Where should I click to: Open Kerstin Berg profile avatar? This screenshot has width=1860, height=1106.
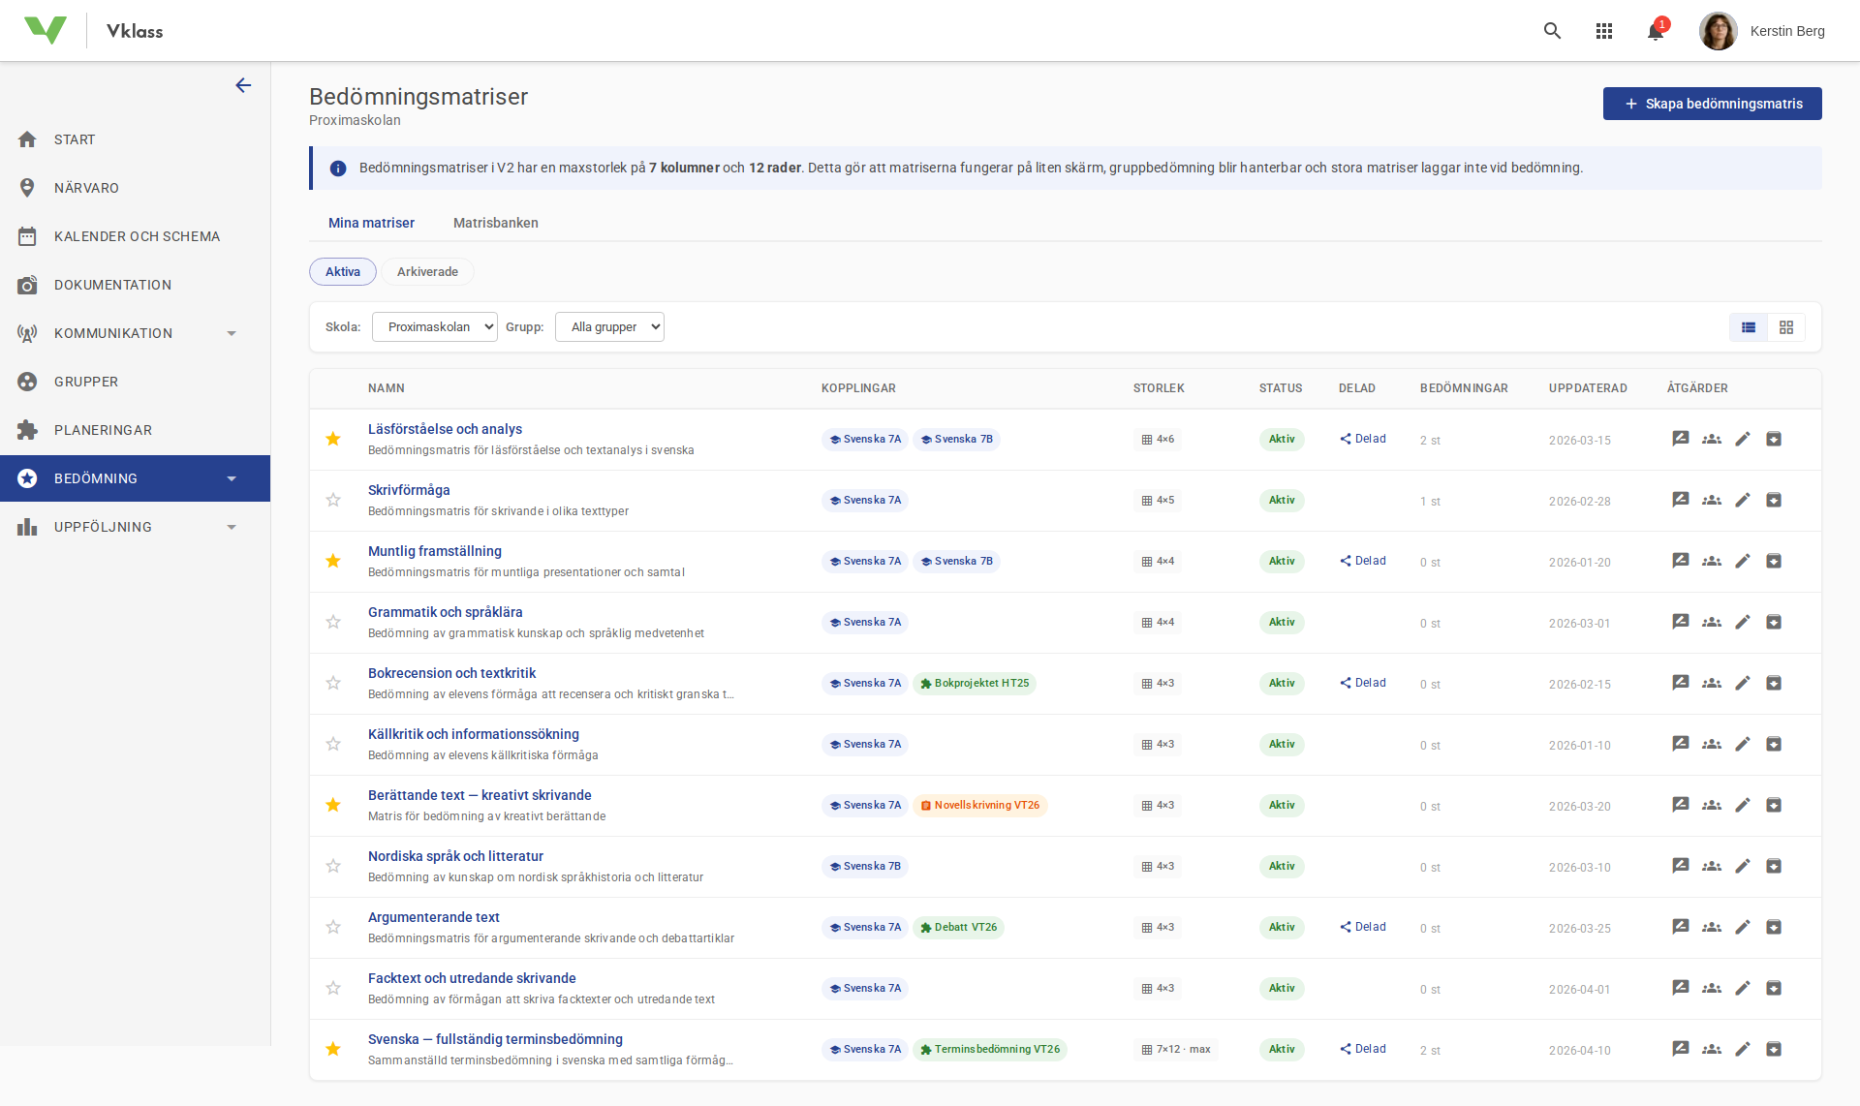pyautogui.click(x=1719, y=31)
